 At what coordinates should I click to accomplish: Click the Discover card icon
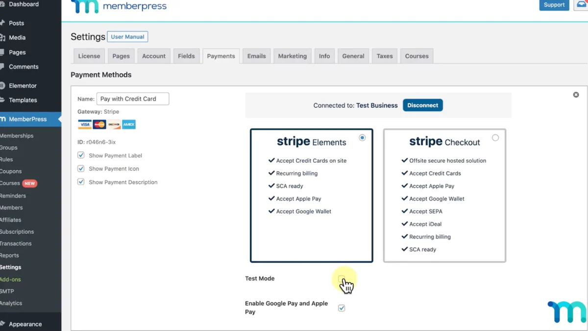point(114,125)
